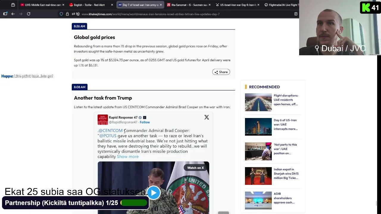This screenshot has height=214, width=381.
Task: Open Day 6 of US-Iran war: UAE intercepts article
Action: point(285,125)
